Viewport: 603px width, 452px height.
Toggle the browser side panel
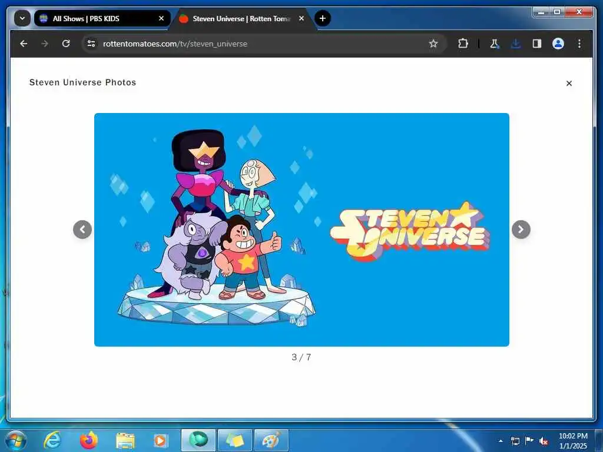[537, 44]
